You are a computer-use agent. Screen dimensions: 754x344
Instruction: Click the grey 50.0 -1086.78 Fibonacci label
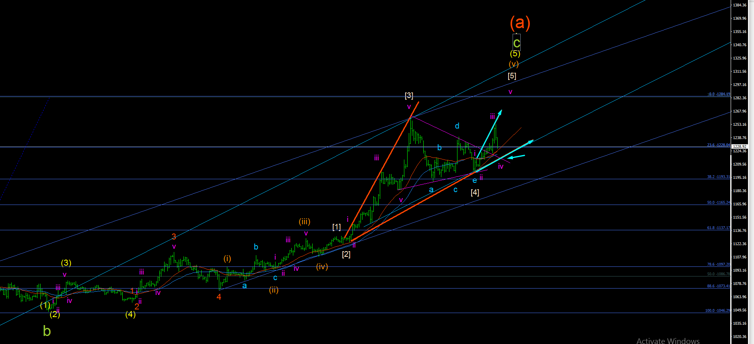click(719, 274)
